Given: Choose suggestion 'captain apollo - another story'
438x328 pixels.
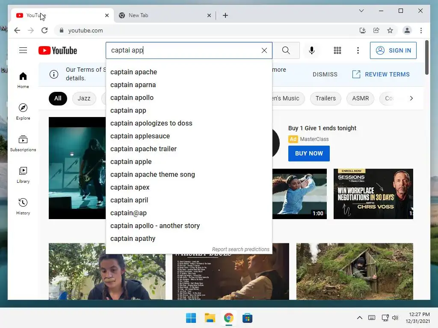Looking at the screenshot, I should 189,226.
